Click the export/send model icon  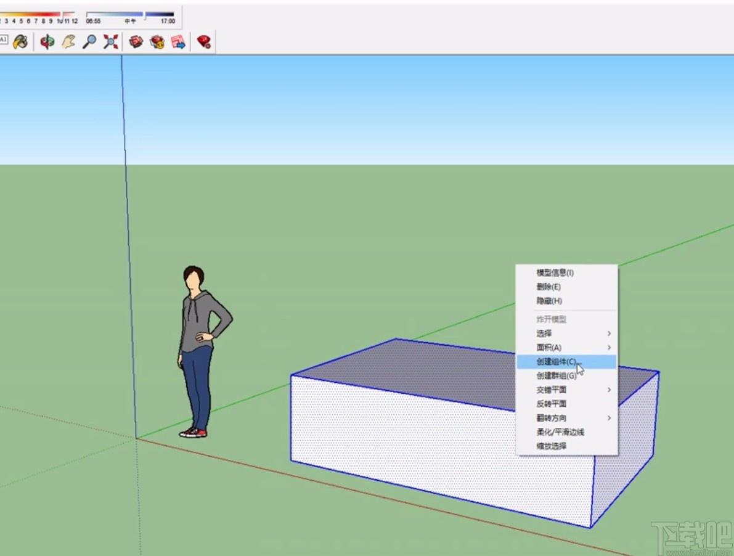click(x=179, y=41)
